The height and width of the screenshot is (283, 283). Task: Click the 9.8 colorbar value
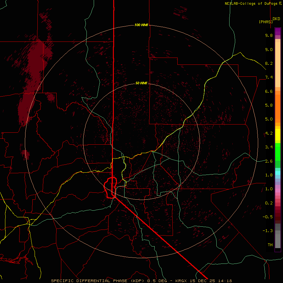tap(269, 35)
